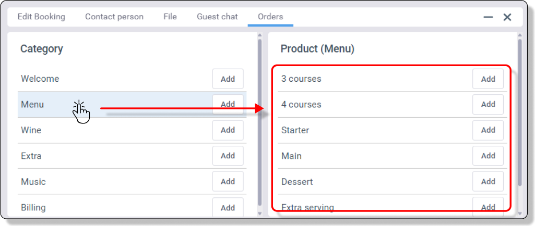Close the booking dialog with X
Image resolution: width=535 pixels, height=226 pixels.
click(x=507, y=17)
